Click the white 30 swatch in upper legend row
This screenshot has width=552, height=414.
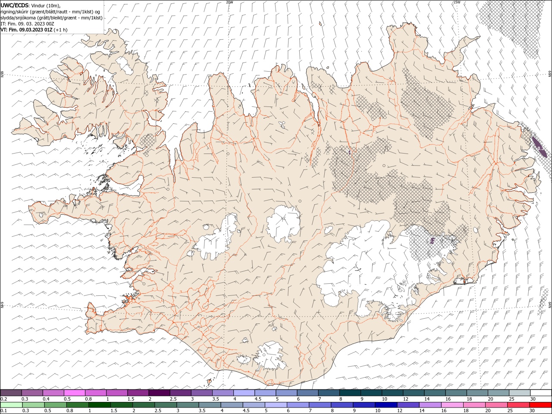point(541,393)
